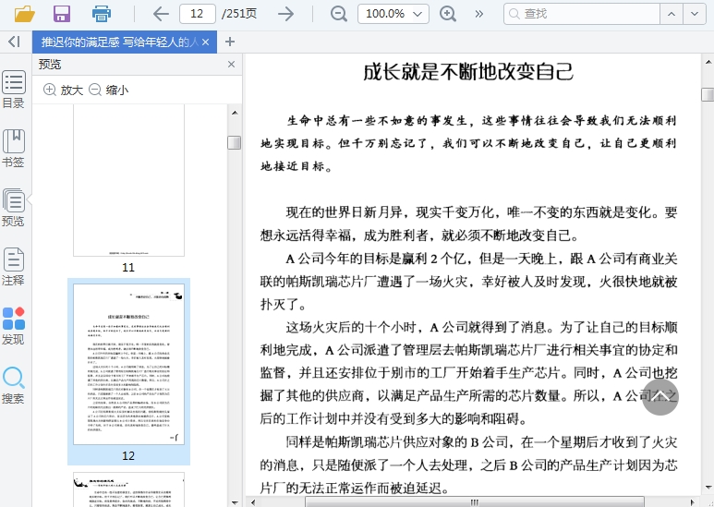
Task: Collapse the left sidebar with arrow toggle
Action: click(14, 42)
